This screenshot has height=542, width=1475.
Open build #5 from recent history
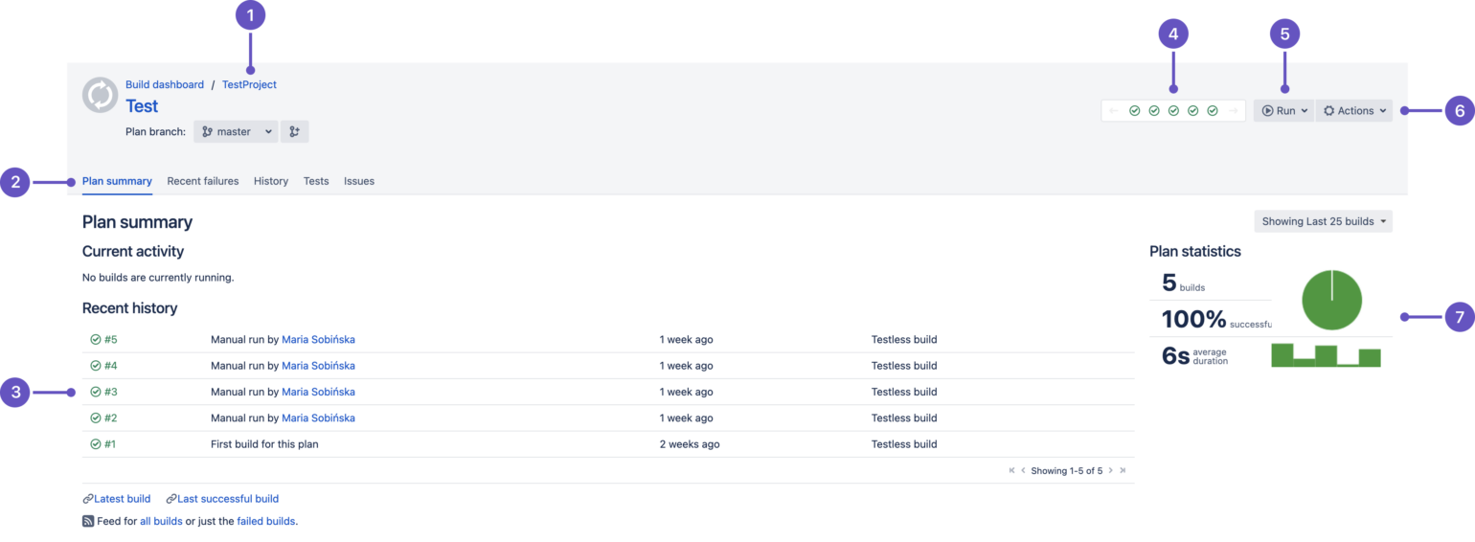click(110, 339)
